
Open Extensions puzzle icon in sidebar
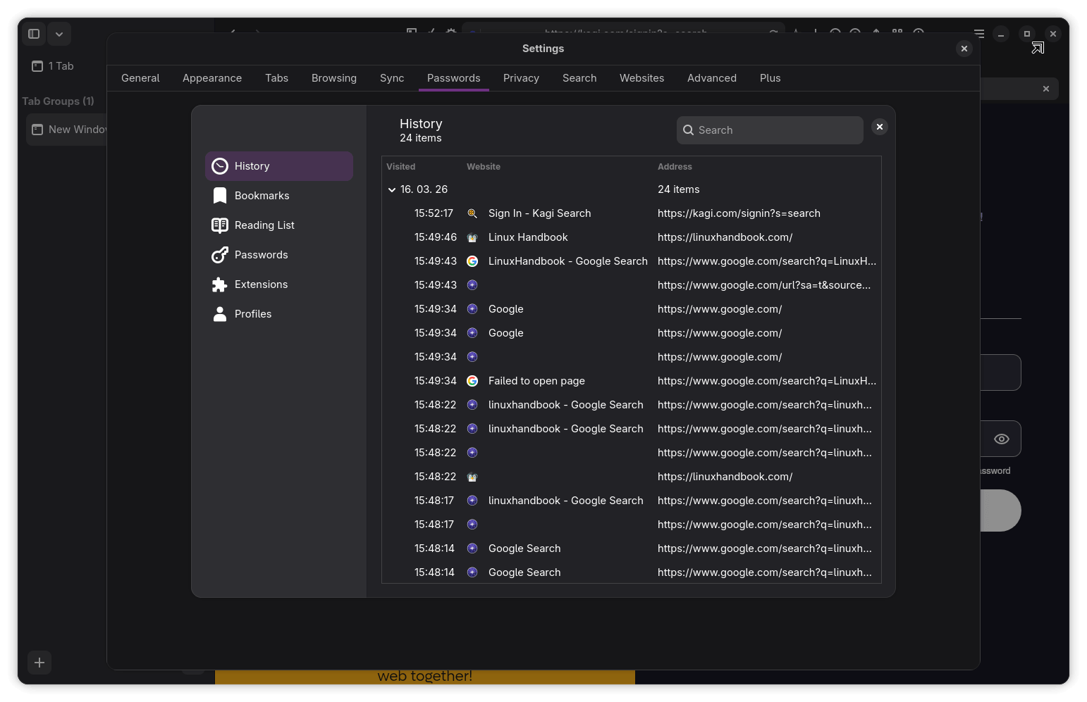click(220, 284)
